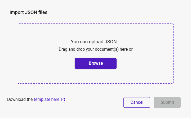Click the Browse button
The width and height of the screenshot is (191, 118).
(95, 63)
